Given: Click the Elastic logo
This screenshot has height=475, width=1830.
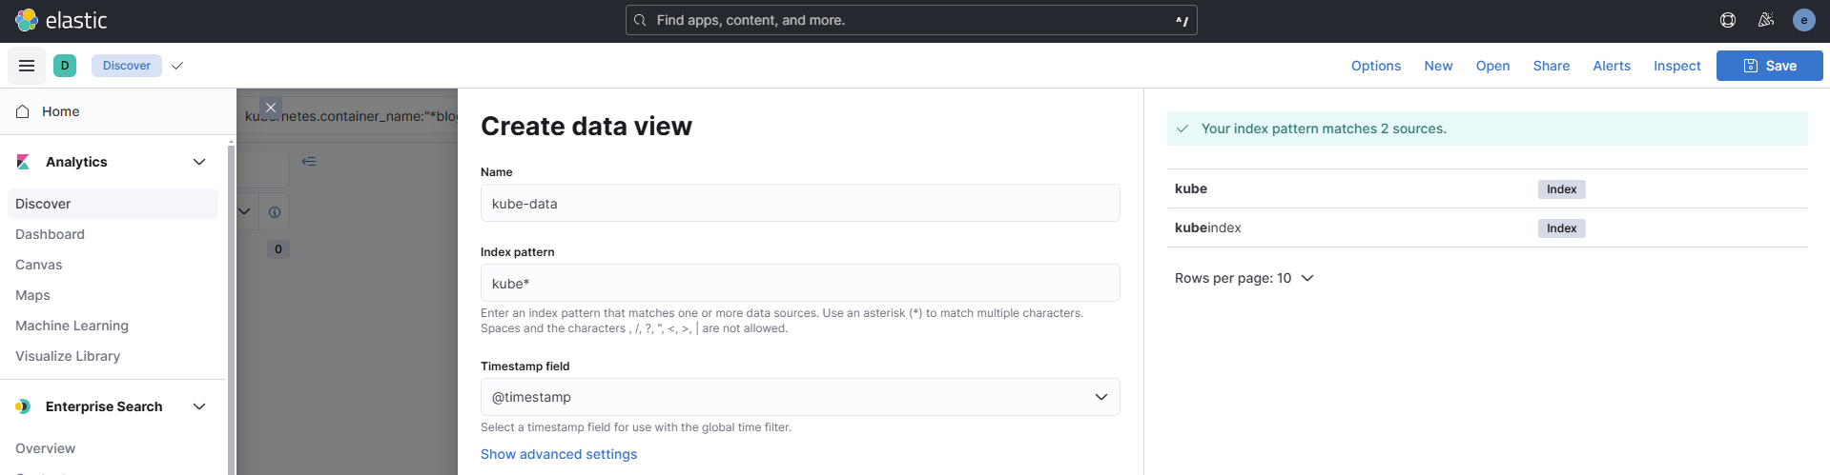Looking at the screenshot, I should [x=61, y=20].
